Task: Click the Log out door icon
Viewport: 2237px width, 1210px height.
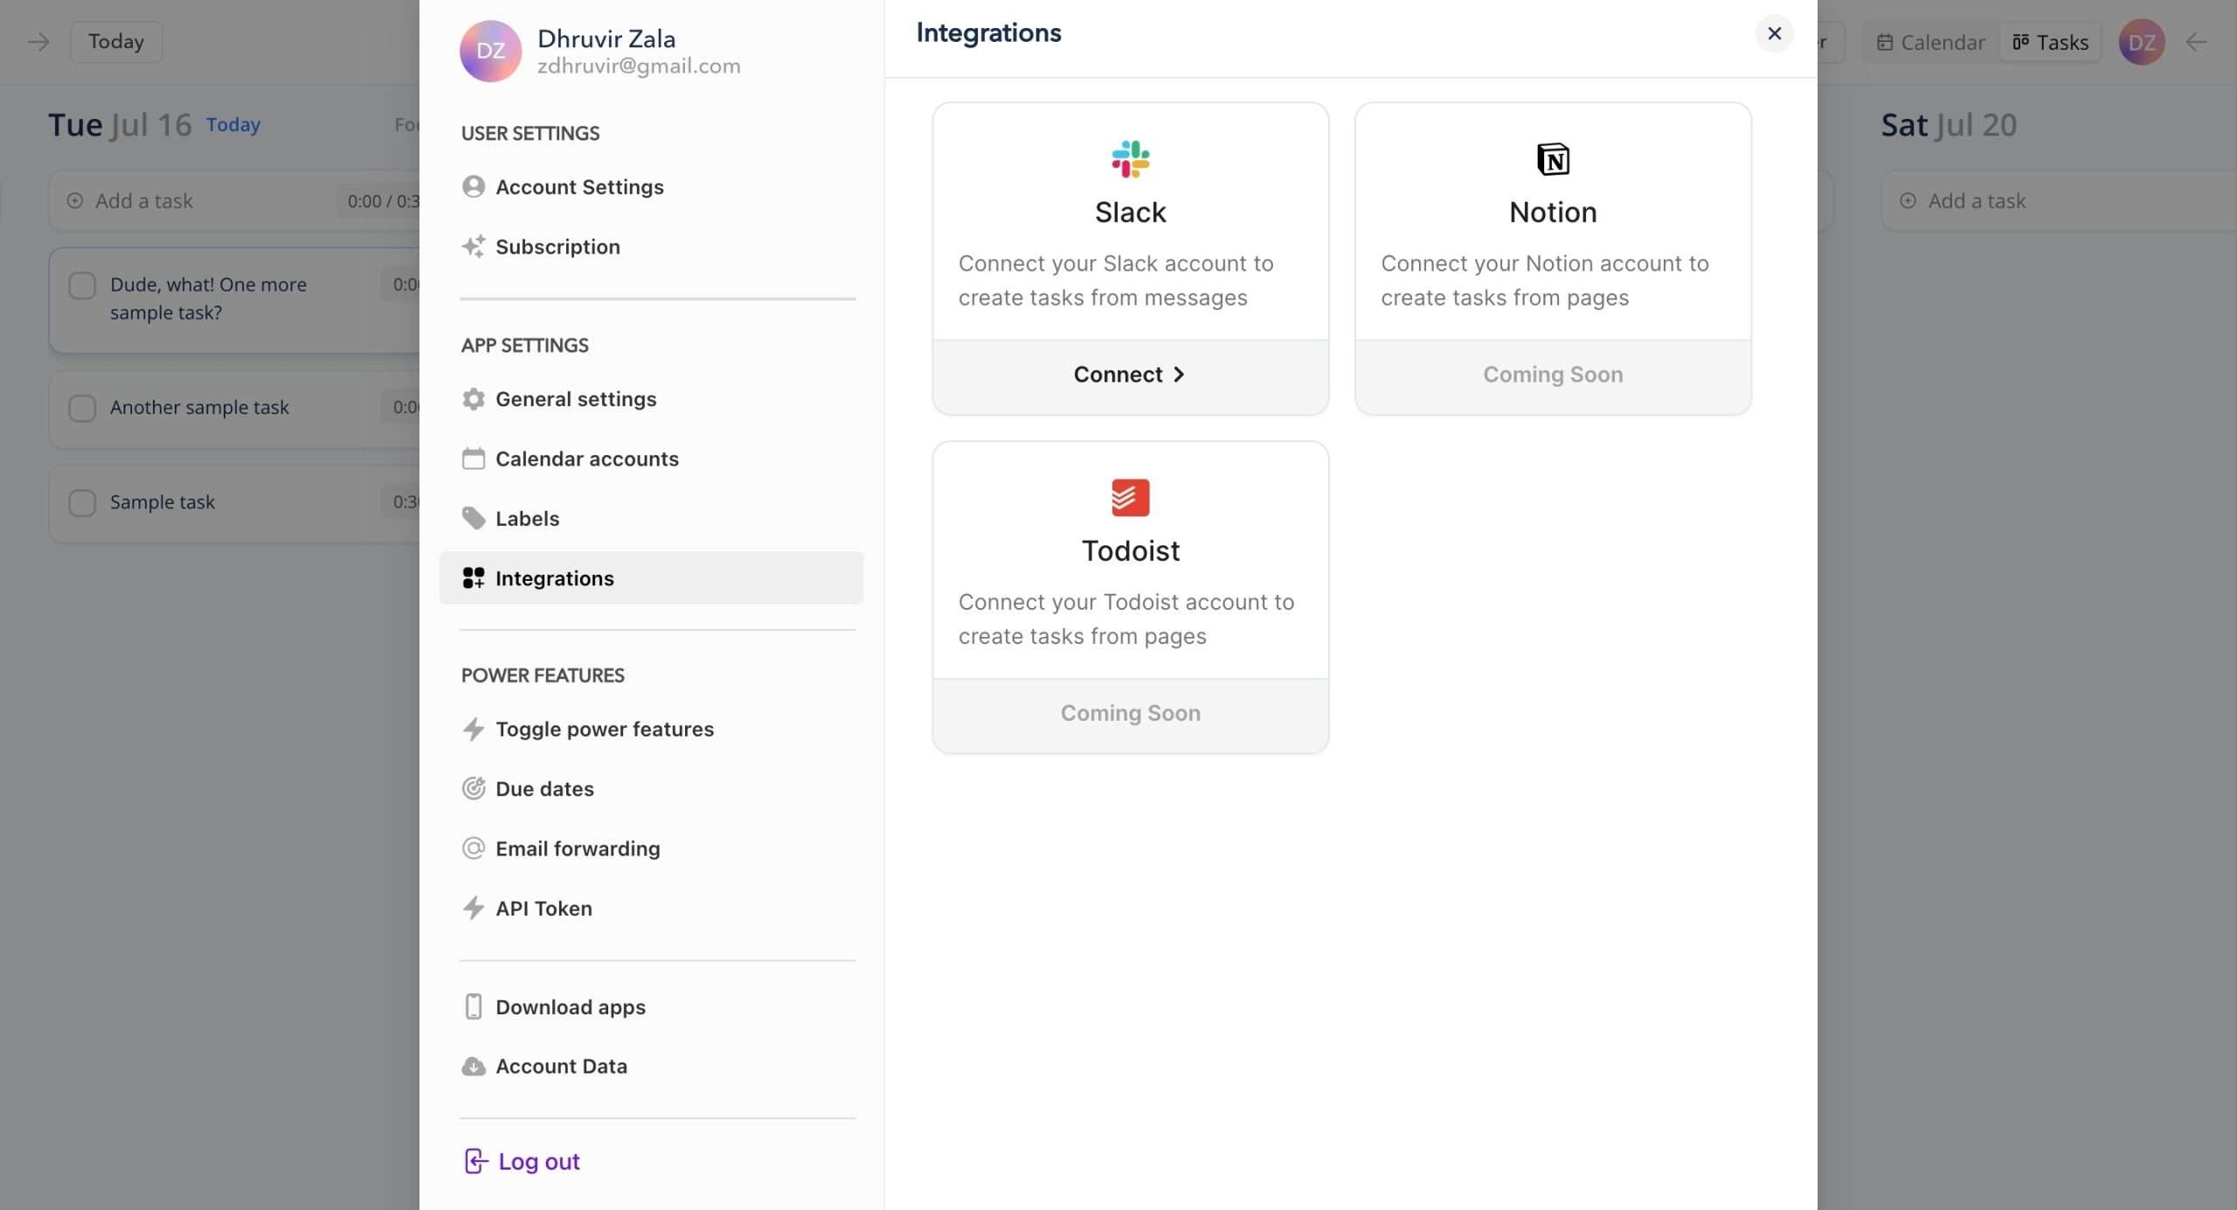Action: click(x=475, y=1161)
